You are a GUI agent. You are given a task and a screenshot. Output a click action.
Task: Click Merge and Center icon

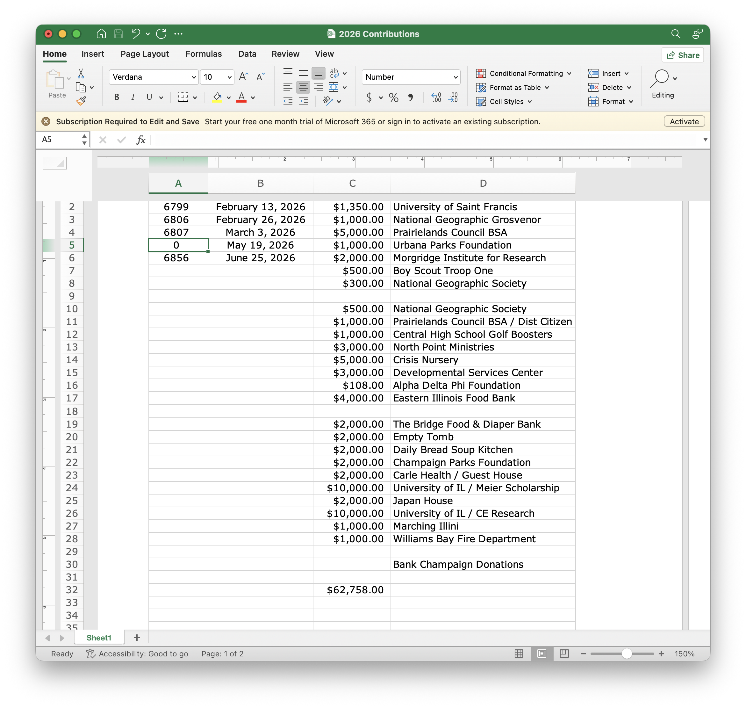click(334, 88)
